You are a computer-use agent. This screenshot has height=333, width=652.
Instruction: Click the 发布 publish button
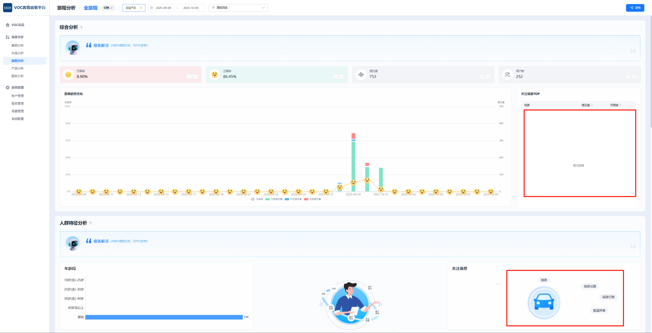(x=635, y=8)
